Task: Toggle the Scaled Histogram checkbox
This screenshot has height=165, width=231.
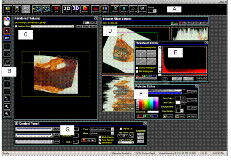Action: [x=137, y=68]
